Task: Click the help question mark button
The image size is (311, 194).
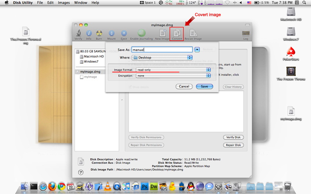Action: coord(80,172)
